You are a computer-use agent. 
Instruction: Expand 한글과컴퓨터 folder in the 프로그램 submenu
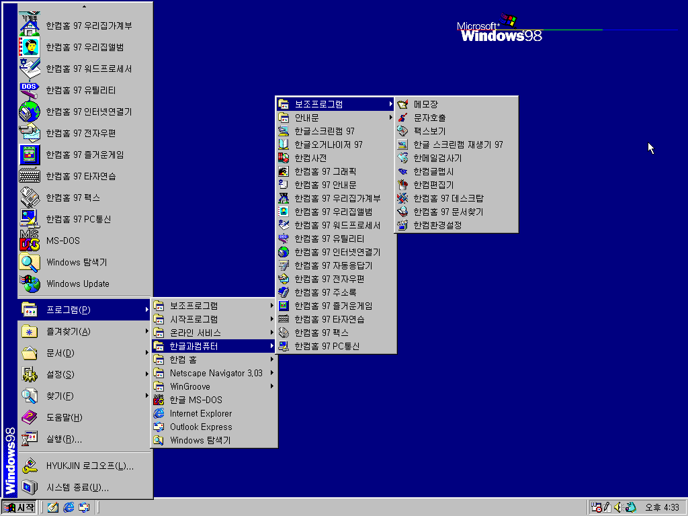click(x=214, y=346)
